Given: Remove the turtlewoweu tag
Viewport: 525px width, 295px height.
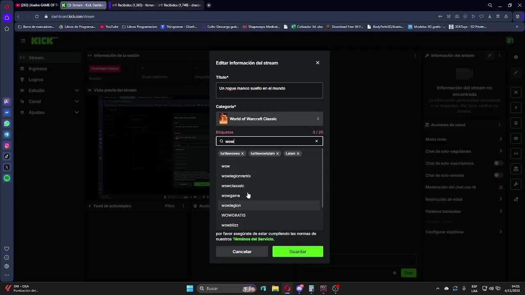Looking at the screenshot, I should pos(242,154).
